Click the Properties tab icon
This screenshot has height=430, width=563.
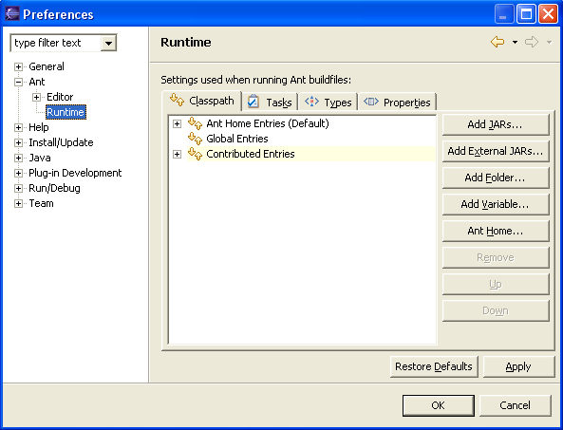tap(371, 102)
